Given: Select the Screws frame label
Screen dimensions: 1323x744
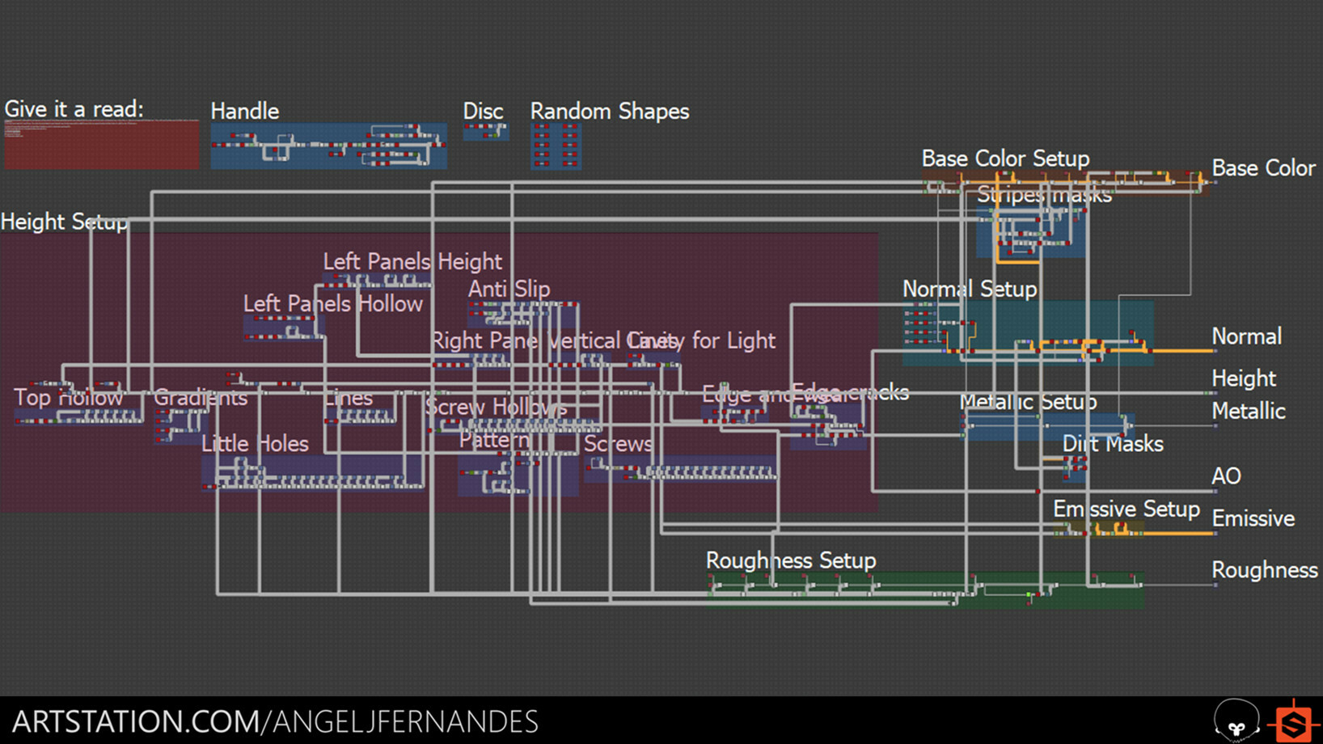Looking at the screenshot, I should 619,444.
